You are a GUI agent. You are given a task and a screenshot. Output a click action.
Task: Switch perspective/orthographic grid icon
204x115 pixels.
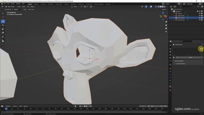coord(166,32)
